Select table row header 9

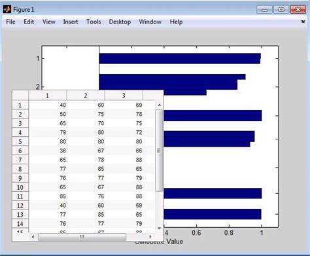point(20,178)
